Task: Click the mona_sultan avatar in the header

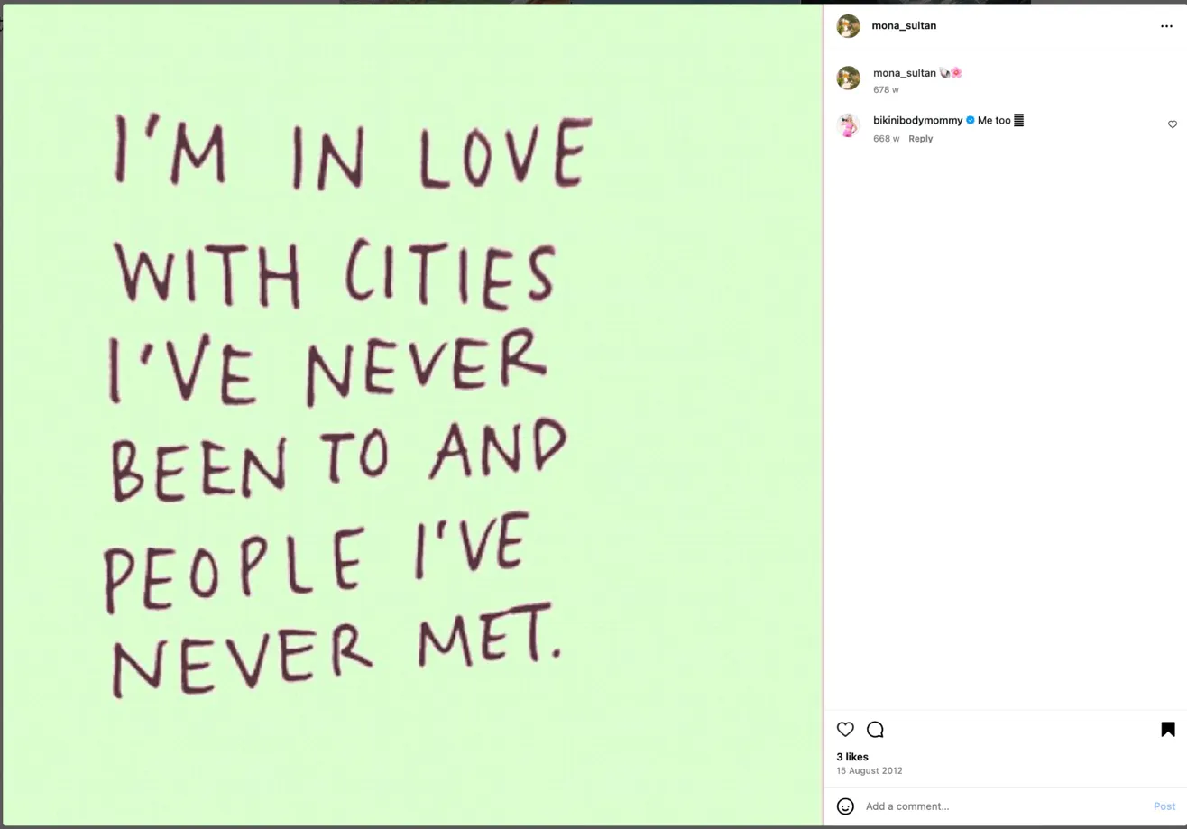Action: click(848, 26)
